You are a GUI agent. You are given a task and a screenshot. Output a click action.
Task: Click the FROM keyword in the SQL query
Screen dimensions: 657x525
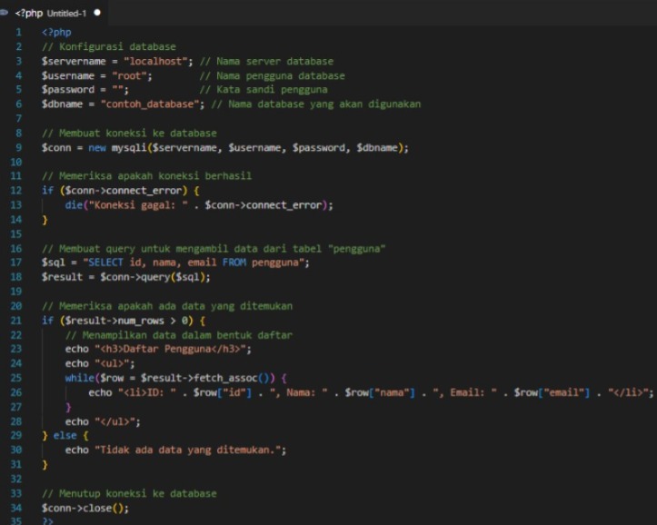pyautogui.click(x=234, y=262)
